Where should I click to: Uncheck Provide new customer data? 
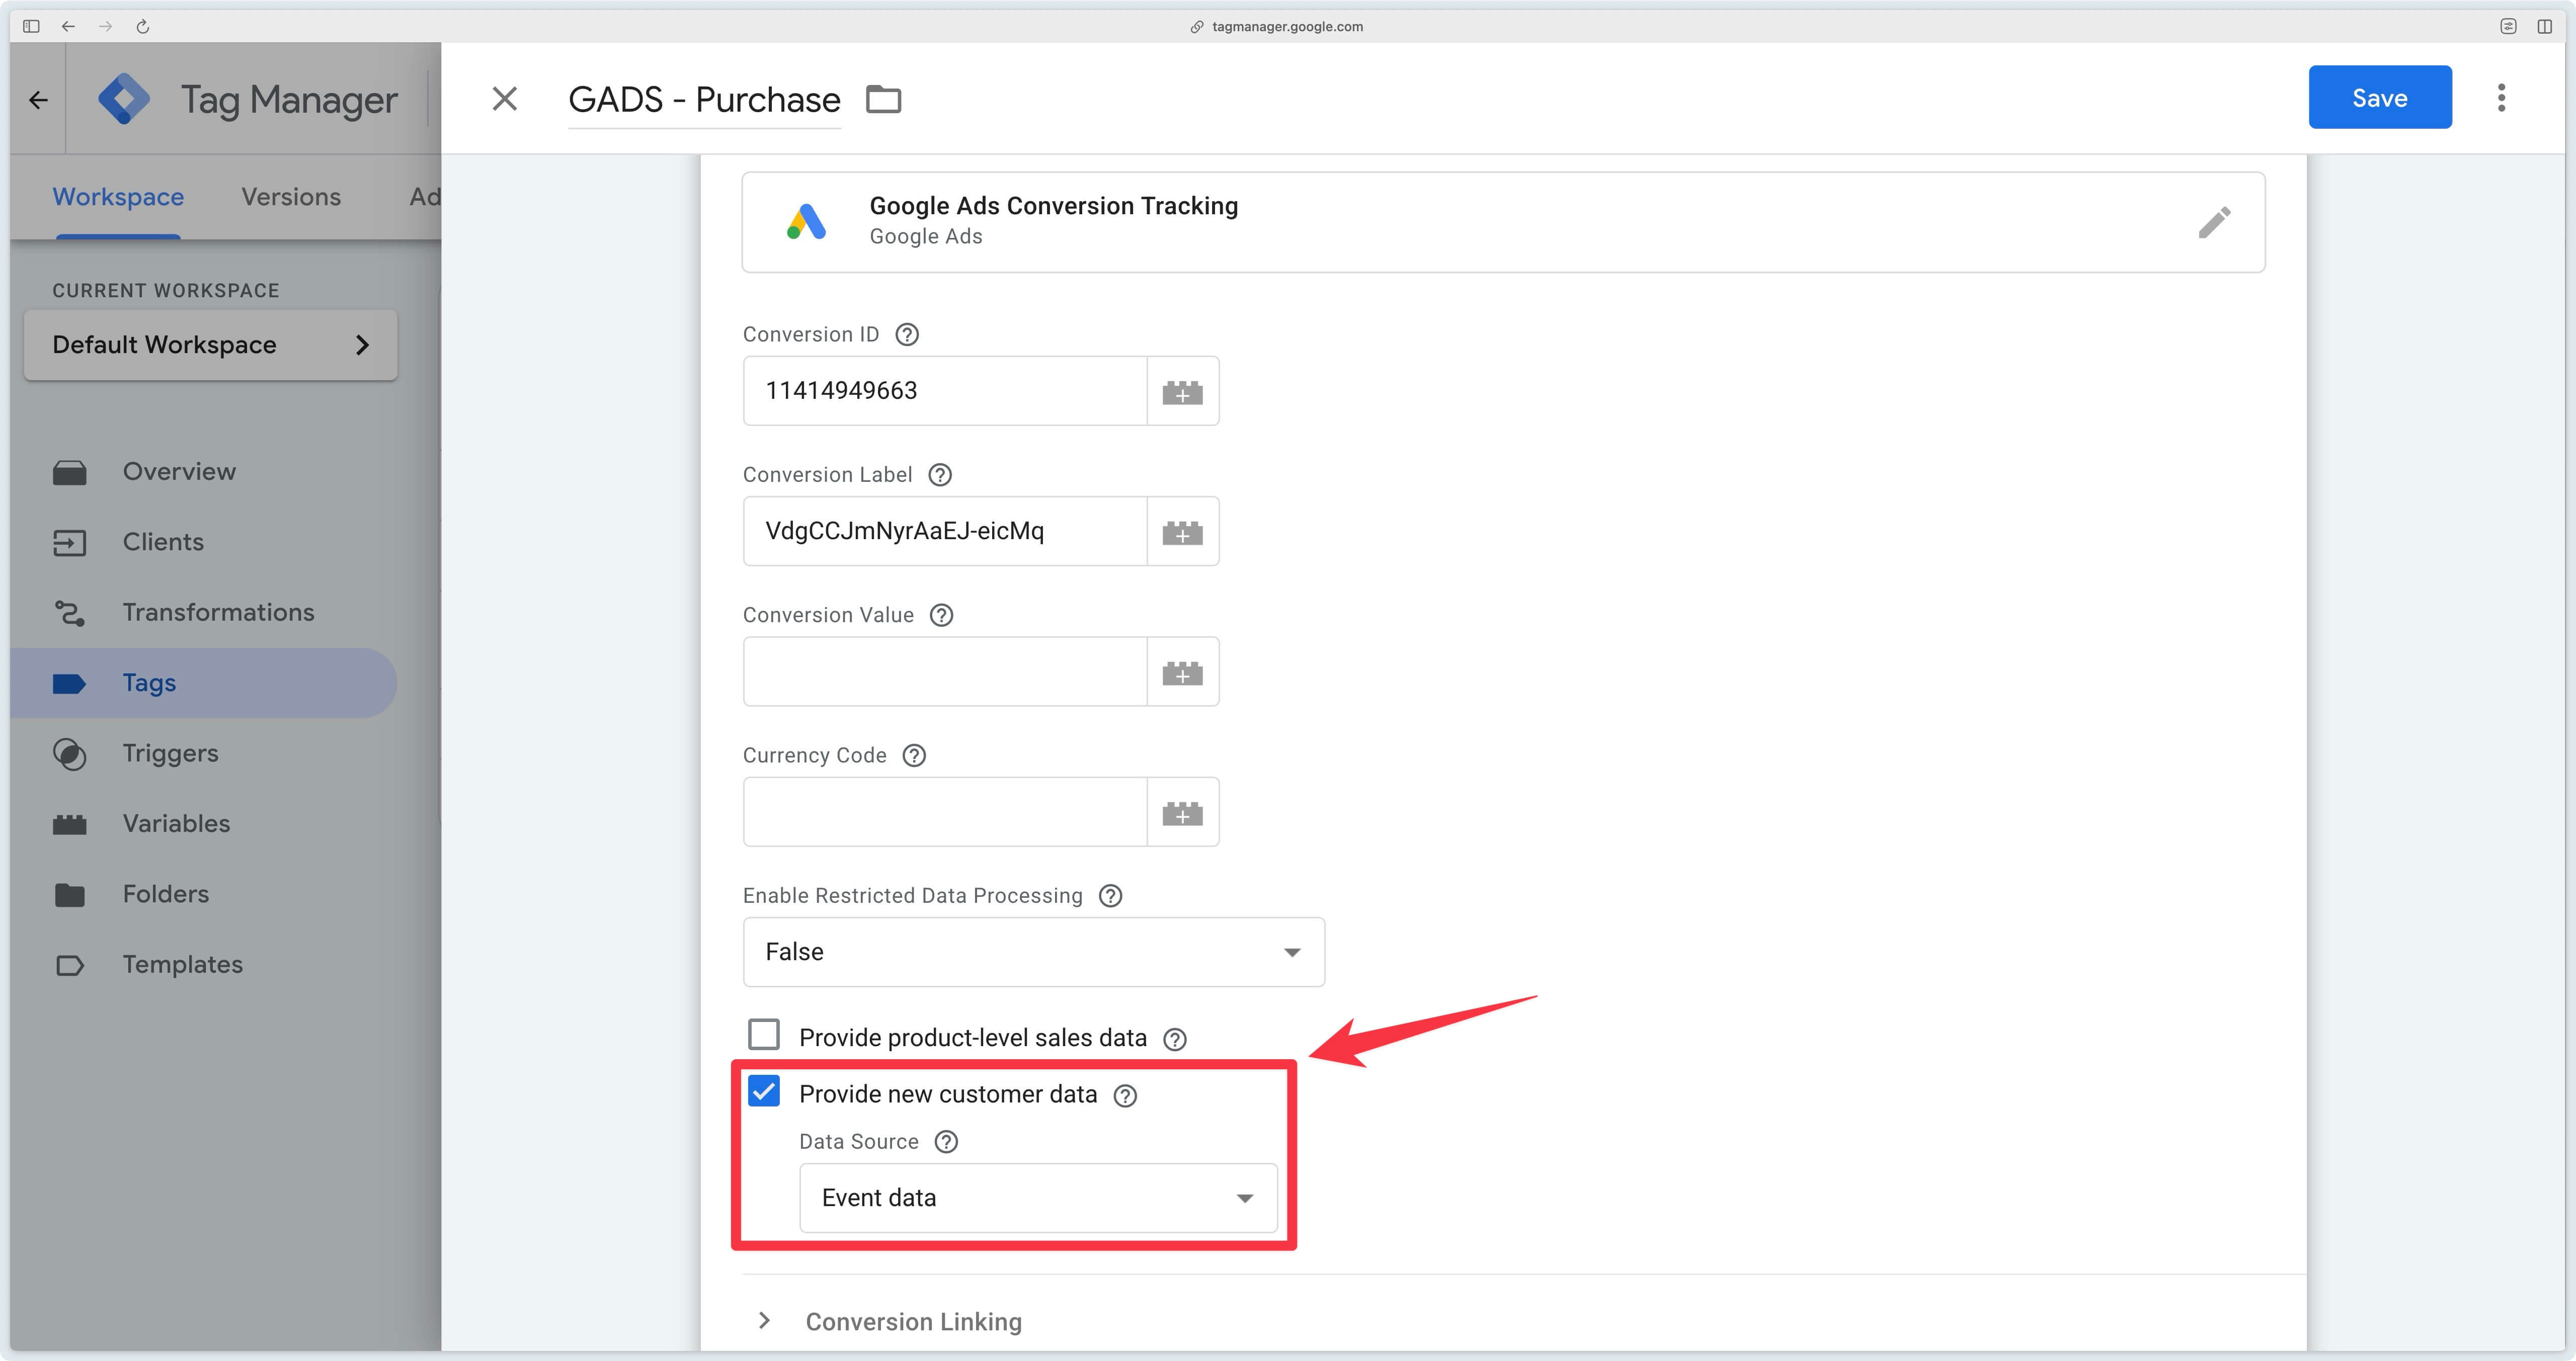point(764,1091)
